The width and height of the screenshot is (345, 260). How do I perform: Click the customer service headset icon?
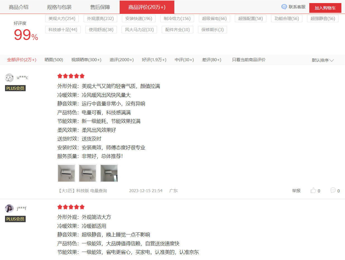click(284, 7)
